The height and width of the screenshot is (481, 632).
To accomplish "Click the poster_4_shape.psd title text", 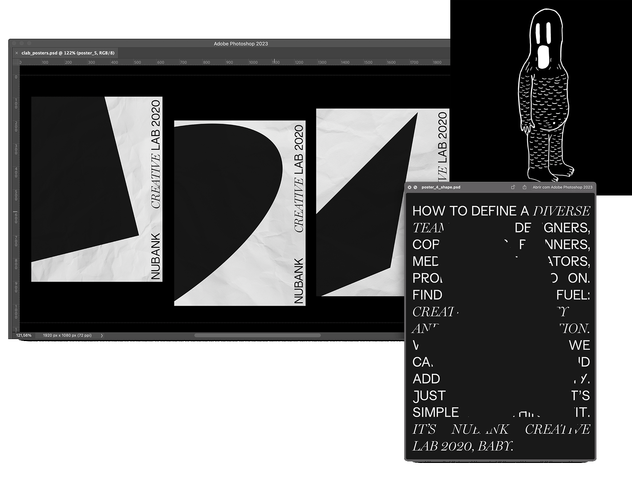I will (441, 187).
